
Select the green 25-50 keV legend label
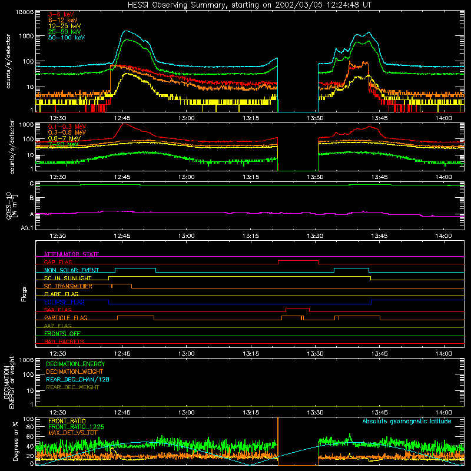tap(65, 32)
